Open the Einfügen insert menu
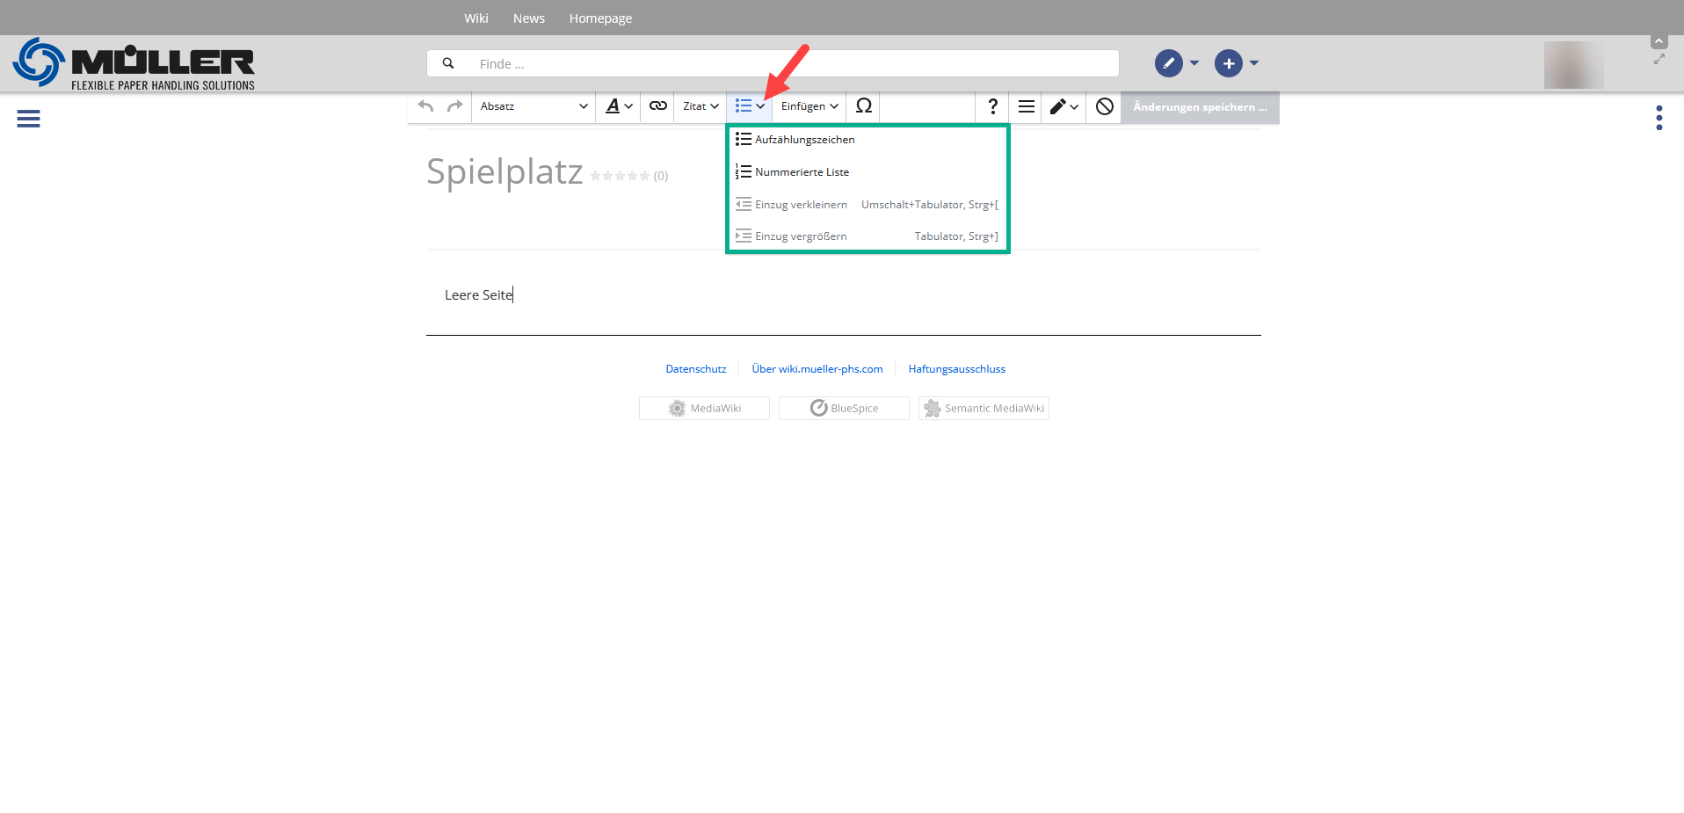This screenshot has width=1684, height=813. (809, 106)
